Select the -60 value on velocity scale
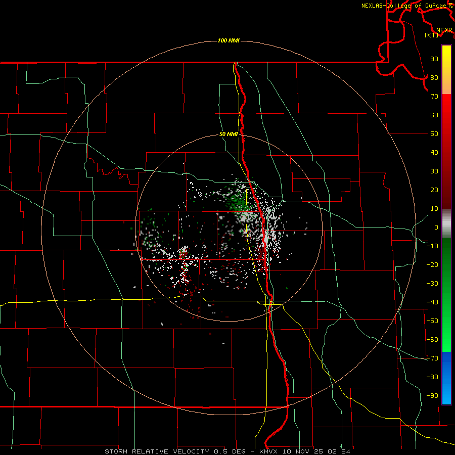 432,340
